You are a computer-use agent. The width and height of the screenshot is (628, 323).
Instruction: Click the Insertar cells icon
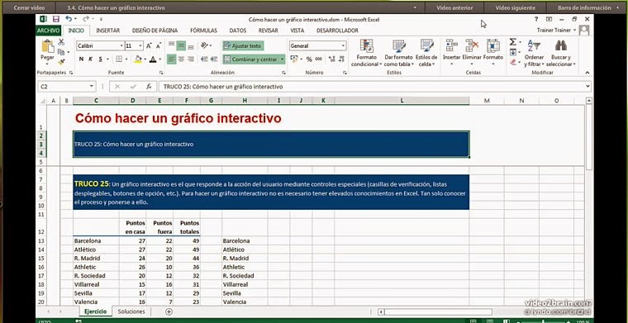[x=452, y=45]
